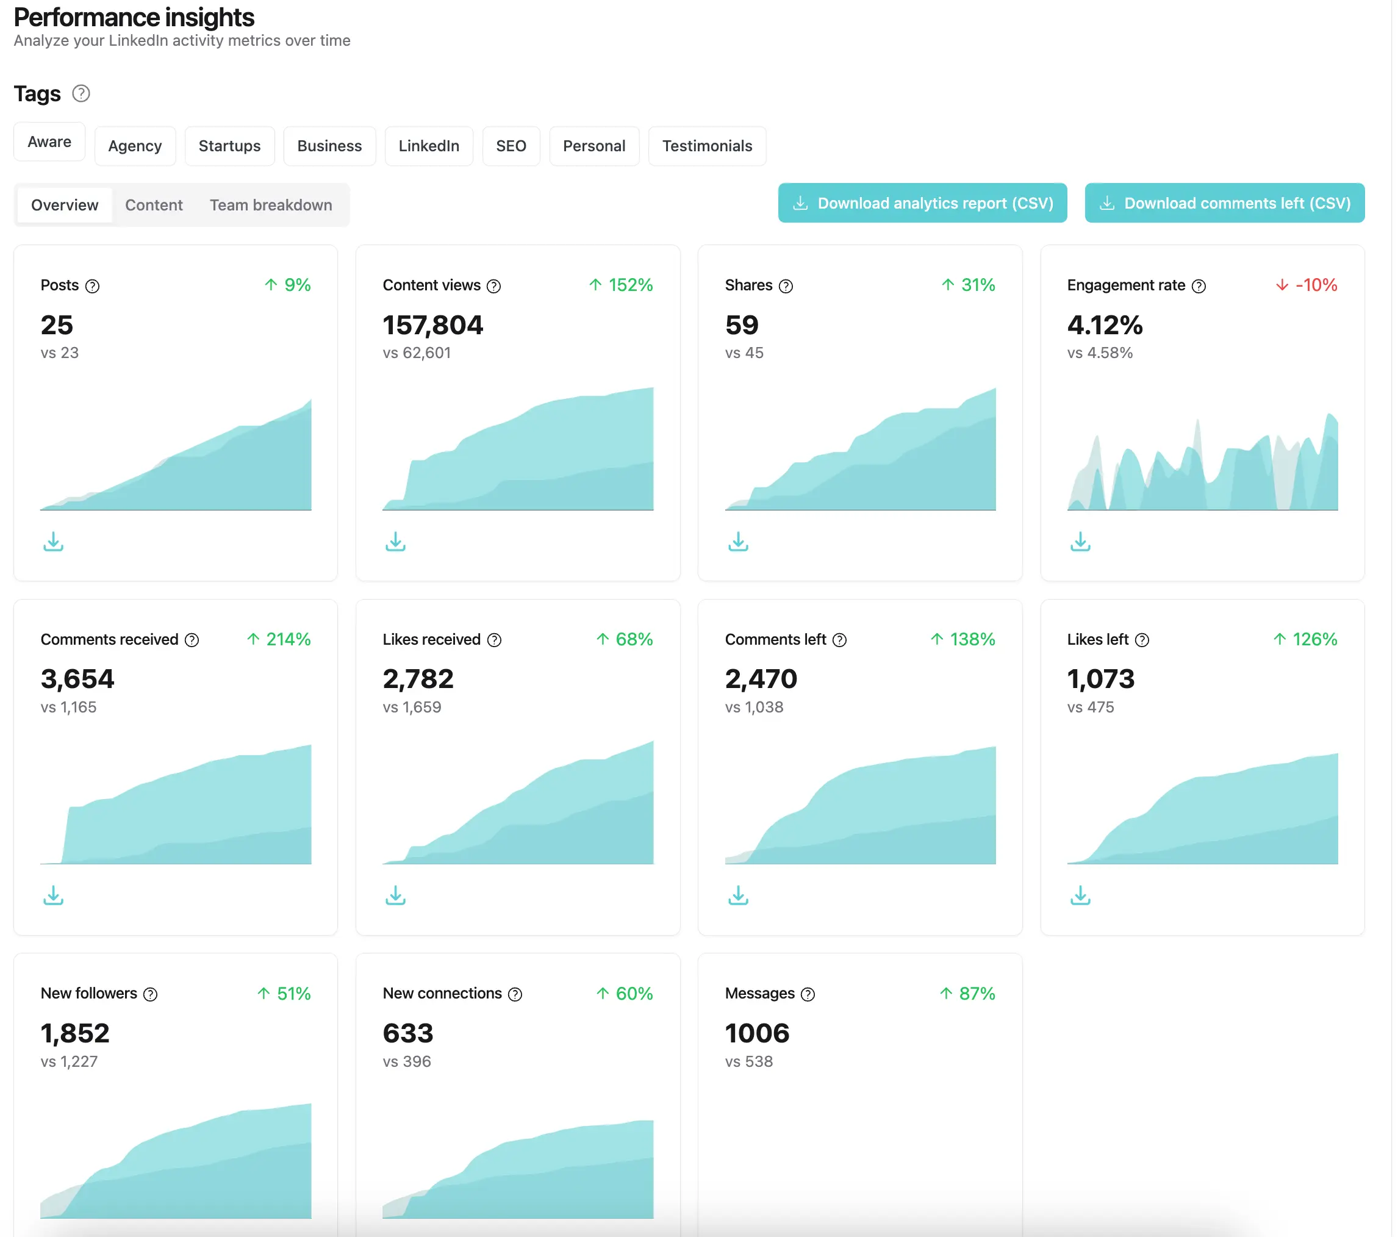Screen dimensions: 1398x1237
Task: Download the Shares chart data
Action: pos(738,542)
